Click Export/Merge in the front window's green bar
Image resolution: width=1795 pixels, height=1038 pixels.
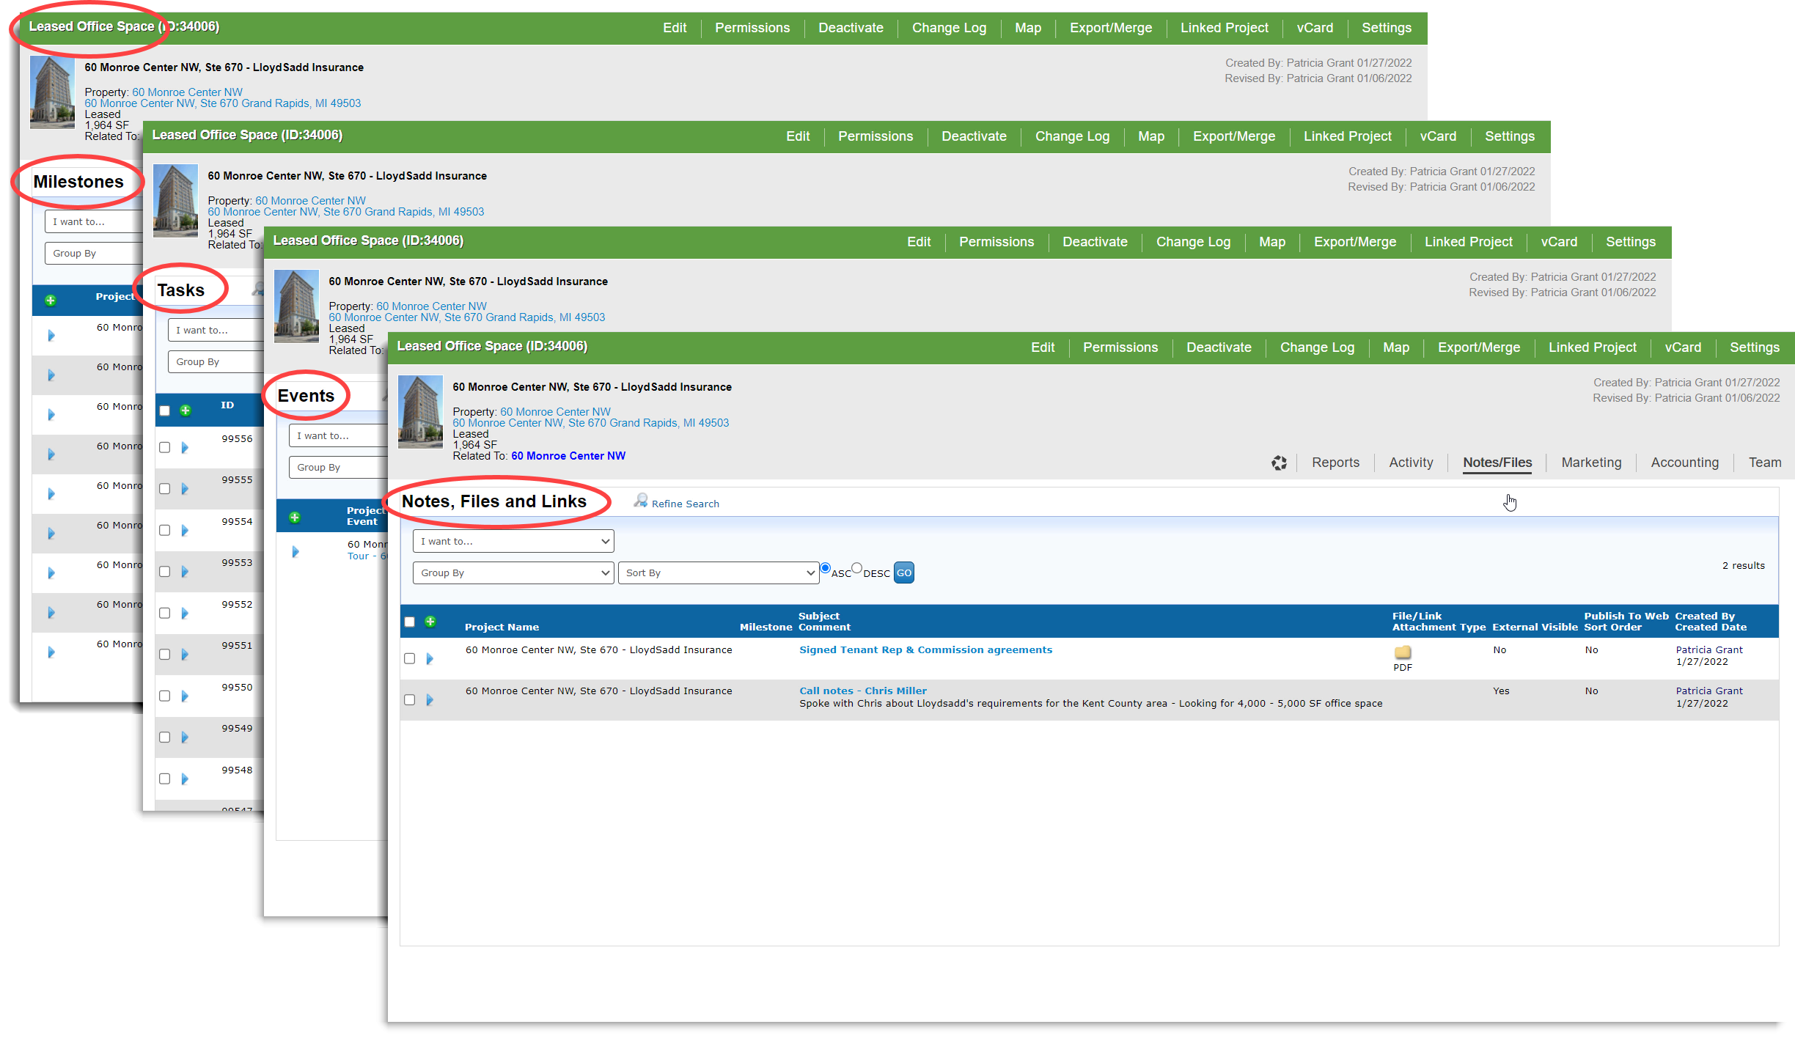[x=1478, y=347]
